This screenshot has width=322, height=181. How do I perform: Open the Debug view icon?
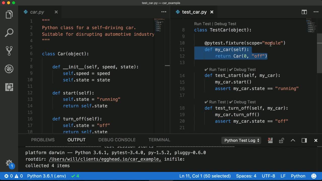click(x=9, y=69)
